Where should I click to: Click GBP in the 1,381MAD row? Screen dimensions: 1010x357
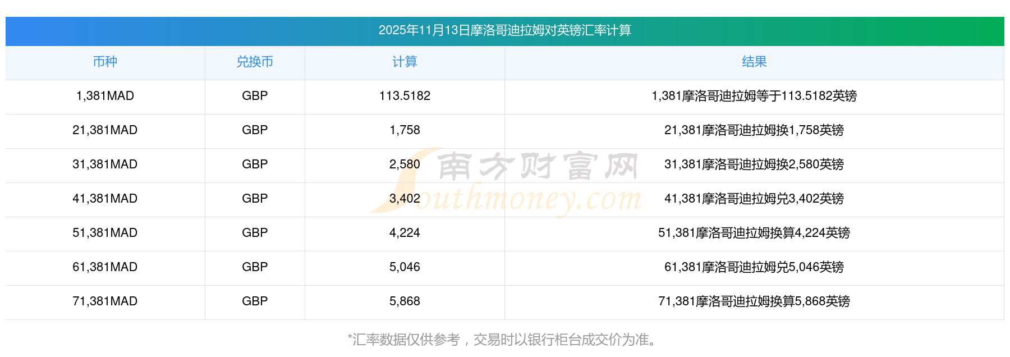255,96
